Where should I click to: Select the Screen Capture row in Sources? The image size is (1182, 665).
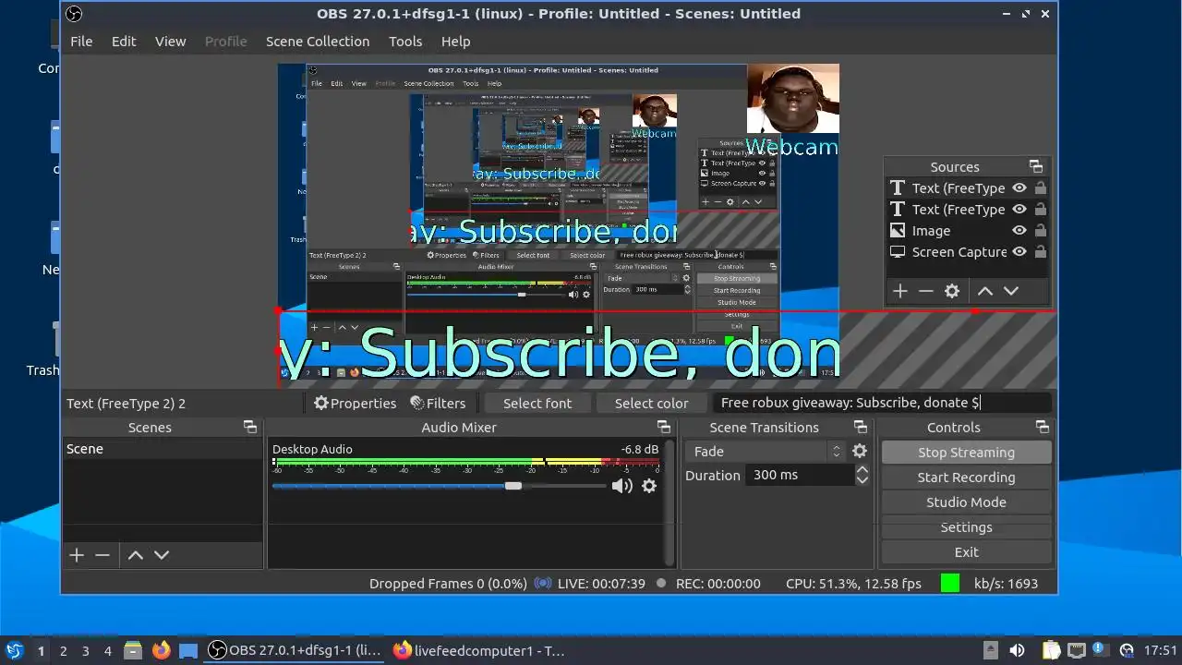(968, 252)
